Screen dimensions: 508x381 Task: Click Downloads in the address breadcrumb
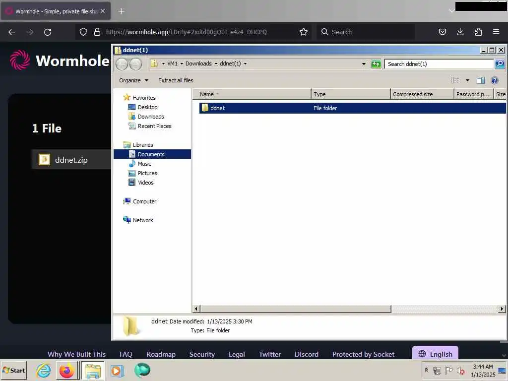[198, 63]
